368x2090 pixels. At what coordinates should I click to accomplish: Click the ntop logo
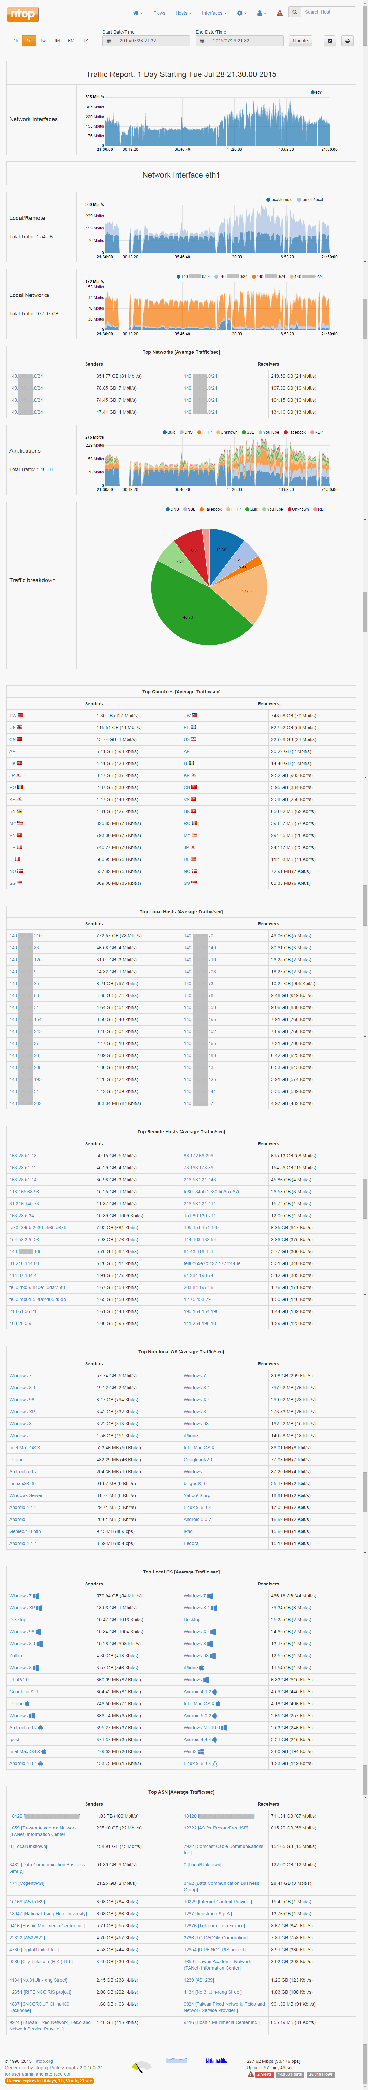[x=23, y=14]
